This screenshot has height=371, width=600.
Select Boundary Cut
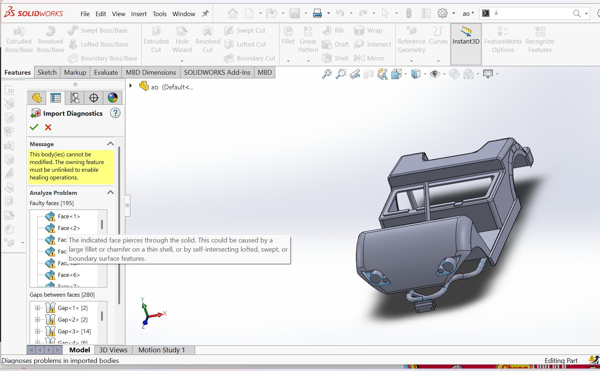(x=250, y=58)
